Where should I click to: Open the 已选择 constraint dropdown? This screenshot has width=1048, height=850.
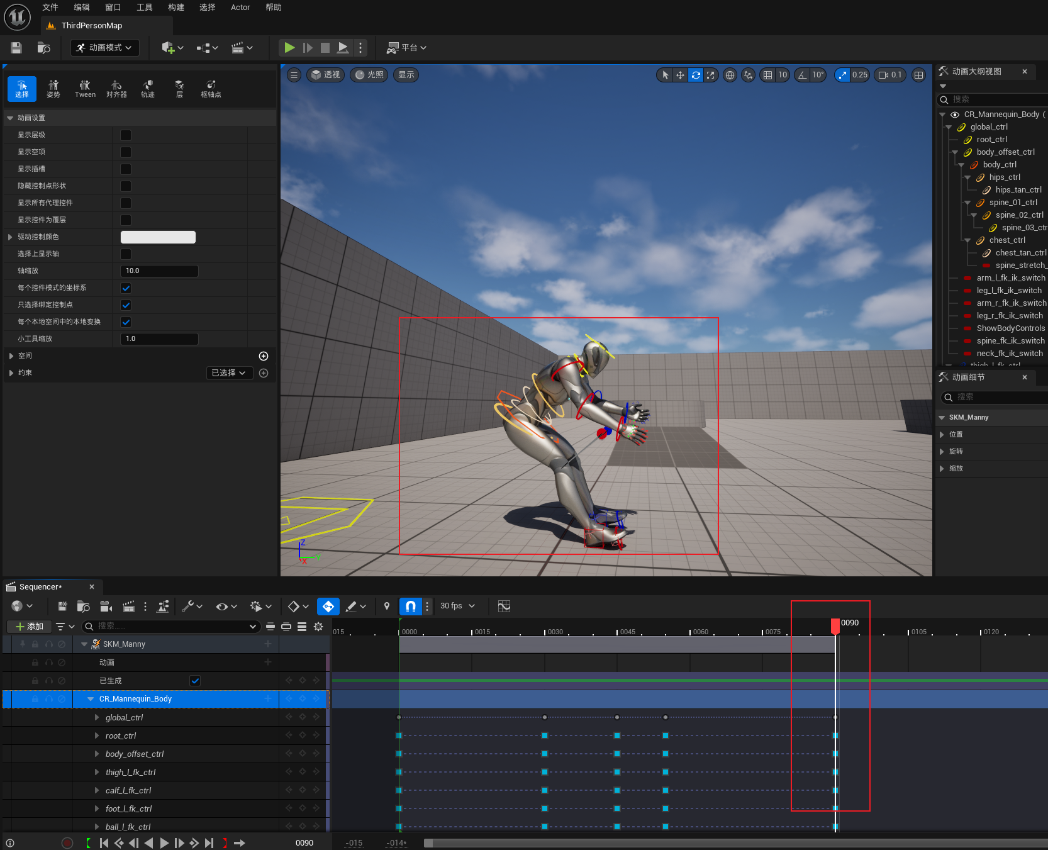(230, 373)
